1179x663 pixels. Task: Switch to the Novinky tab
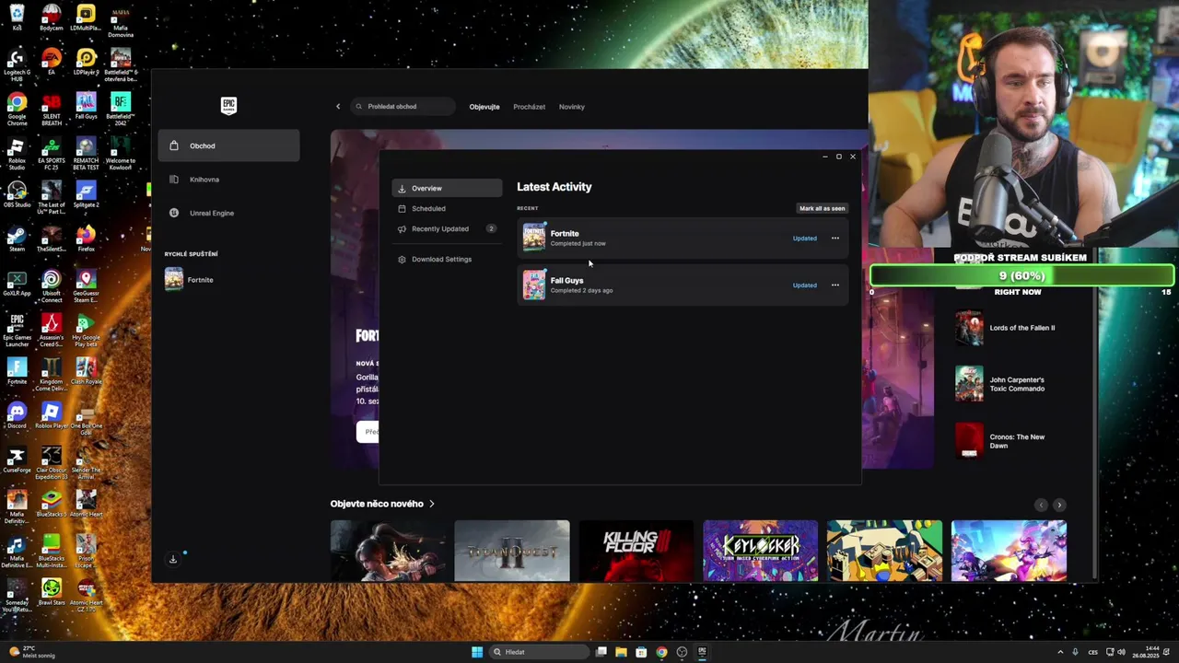click(571, 107)
